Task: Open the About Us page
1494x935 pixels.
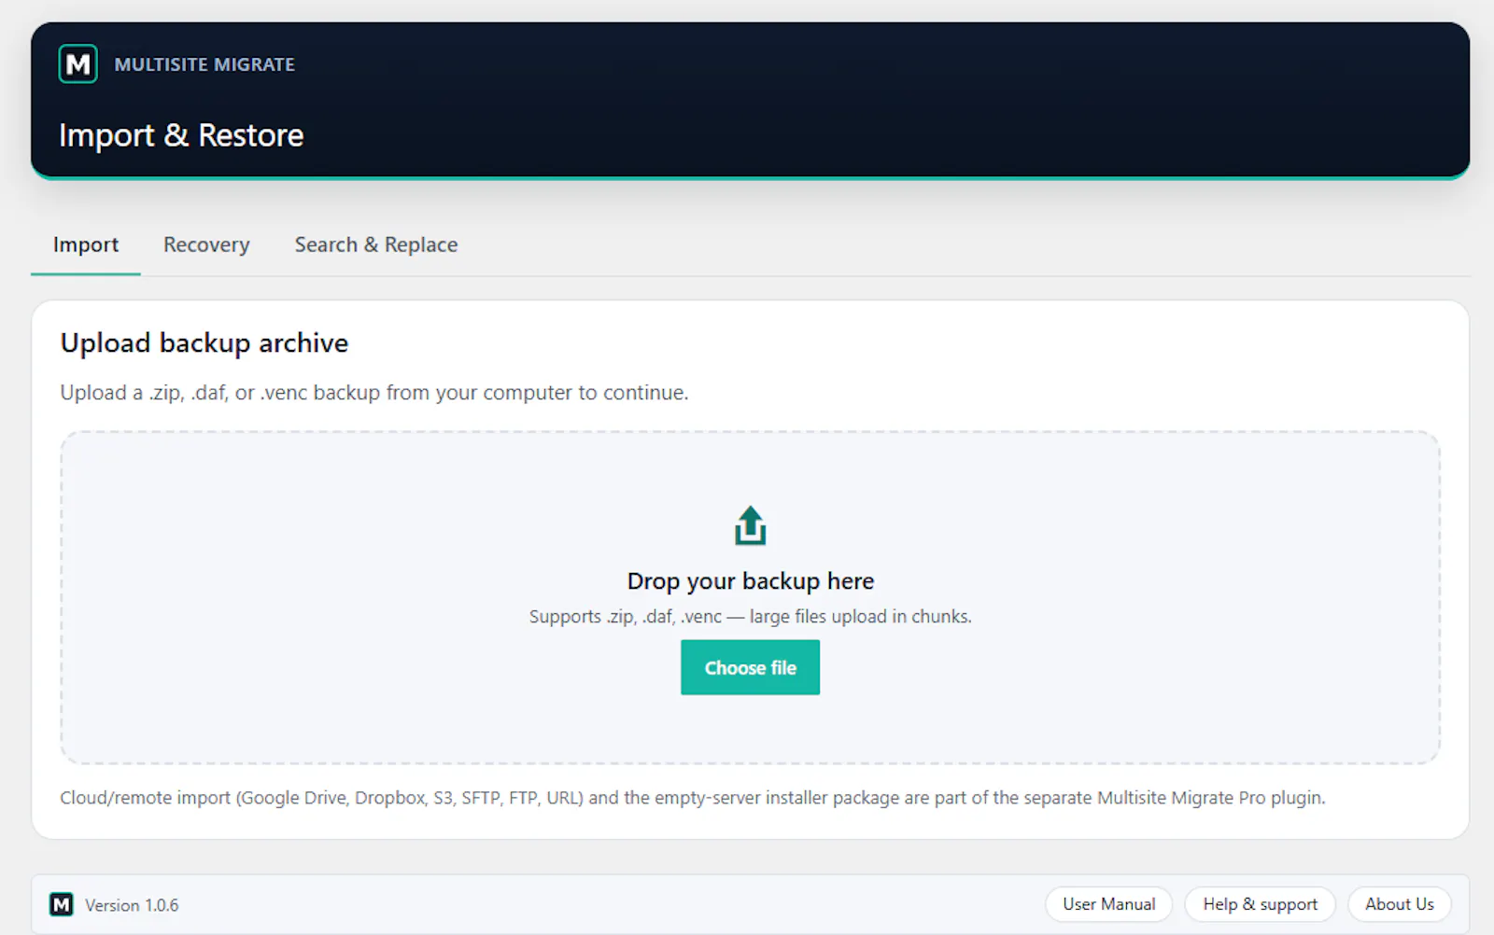Action: tap(1399, 904)
